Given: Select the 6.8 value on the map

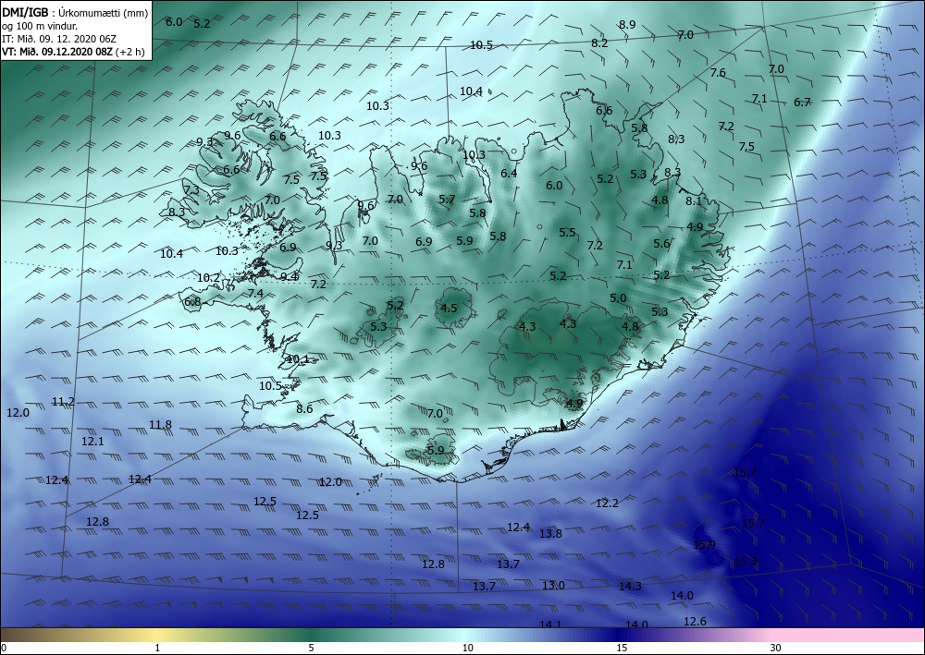Looking at the screenshot, I should 192,302.
